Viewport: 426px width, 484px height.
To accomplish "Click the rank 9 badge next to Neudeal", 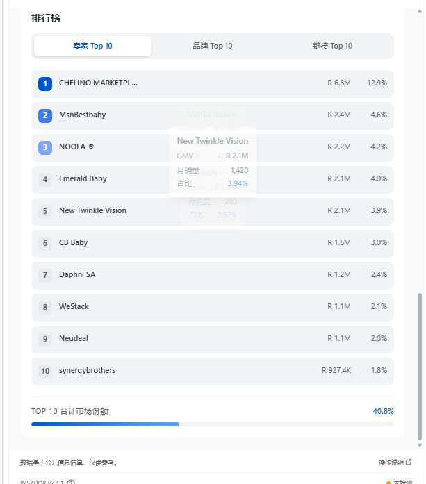I will pyautogui.click(x=45, y=339).
